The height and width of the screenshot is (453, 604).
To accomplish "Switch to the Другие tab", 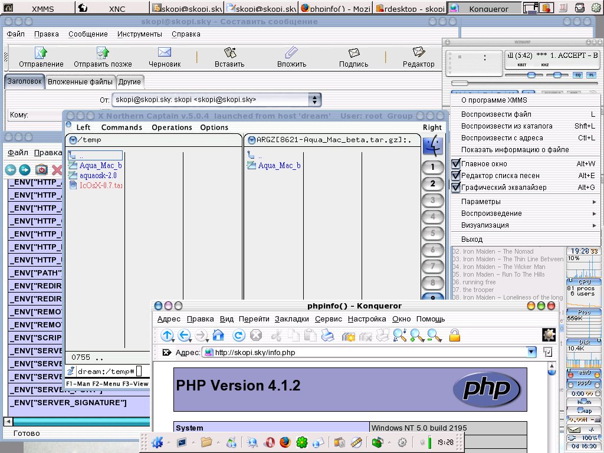I will pyautogui.click(x=130, y=81).
